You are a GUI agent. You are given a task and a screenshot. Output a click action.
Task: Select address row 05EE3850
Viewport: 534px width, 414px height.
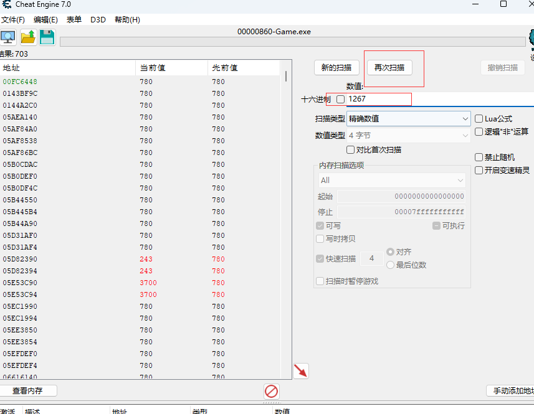pyautogui.click(x=140, y=330)
